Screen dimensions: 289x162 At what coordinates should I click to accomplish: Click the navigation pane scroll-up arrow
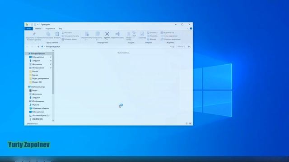click(53, 50)
